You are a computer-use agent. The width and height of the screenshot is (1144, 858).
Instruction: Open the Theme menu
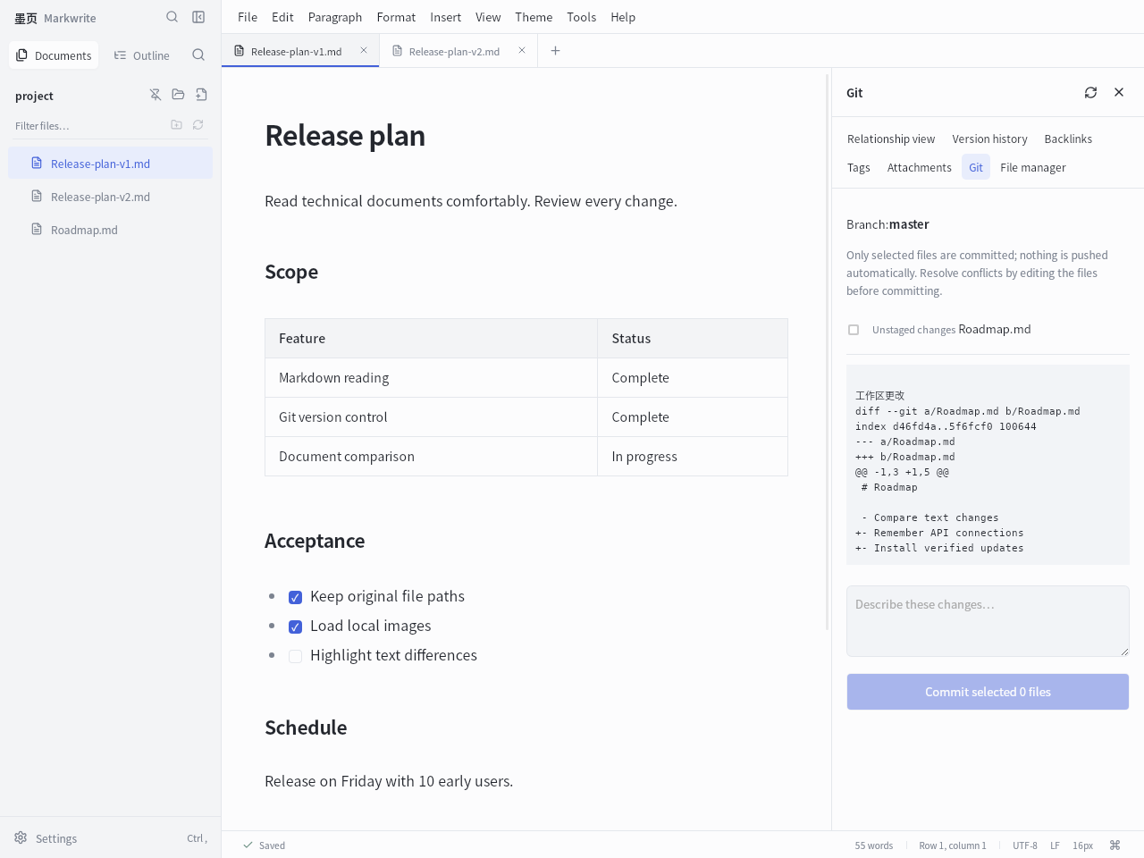pyautogui.click(x=534, y=17)
